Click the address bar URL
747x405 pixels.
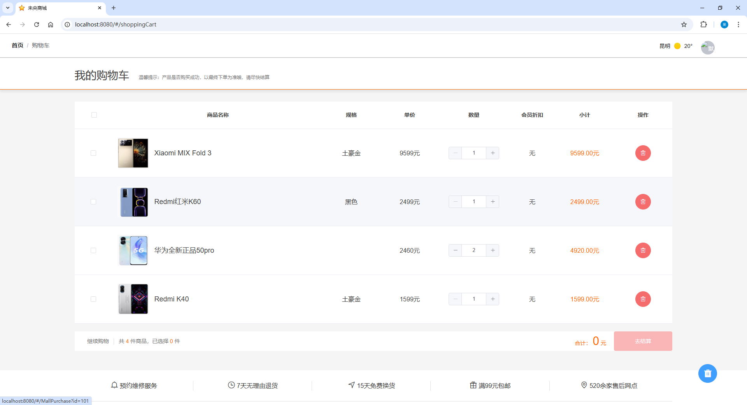pos(116,25)
